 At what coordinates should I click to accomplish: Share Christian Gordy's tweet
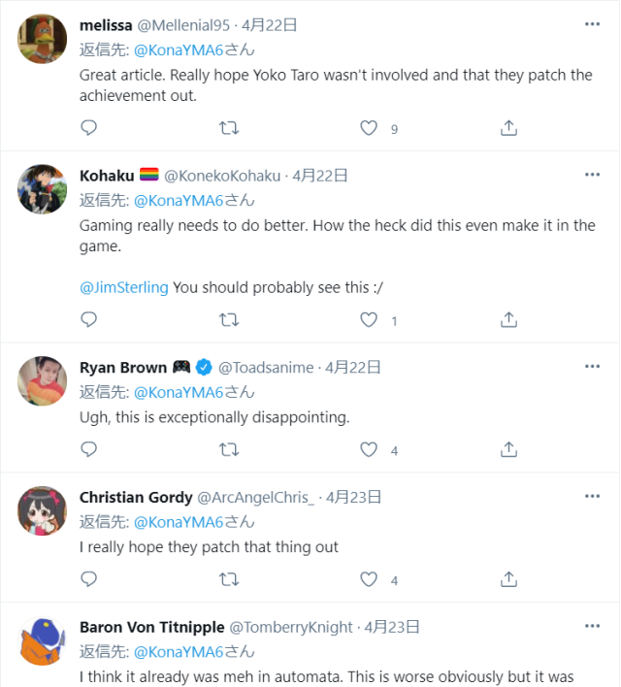click(x=507, y=578)
